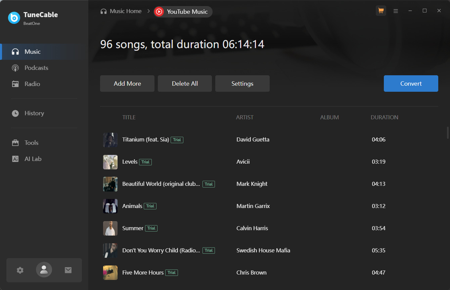450x290 pixels.
Task: Click the YouTube Music logo icon
Action: (159, 12)
